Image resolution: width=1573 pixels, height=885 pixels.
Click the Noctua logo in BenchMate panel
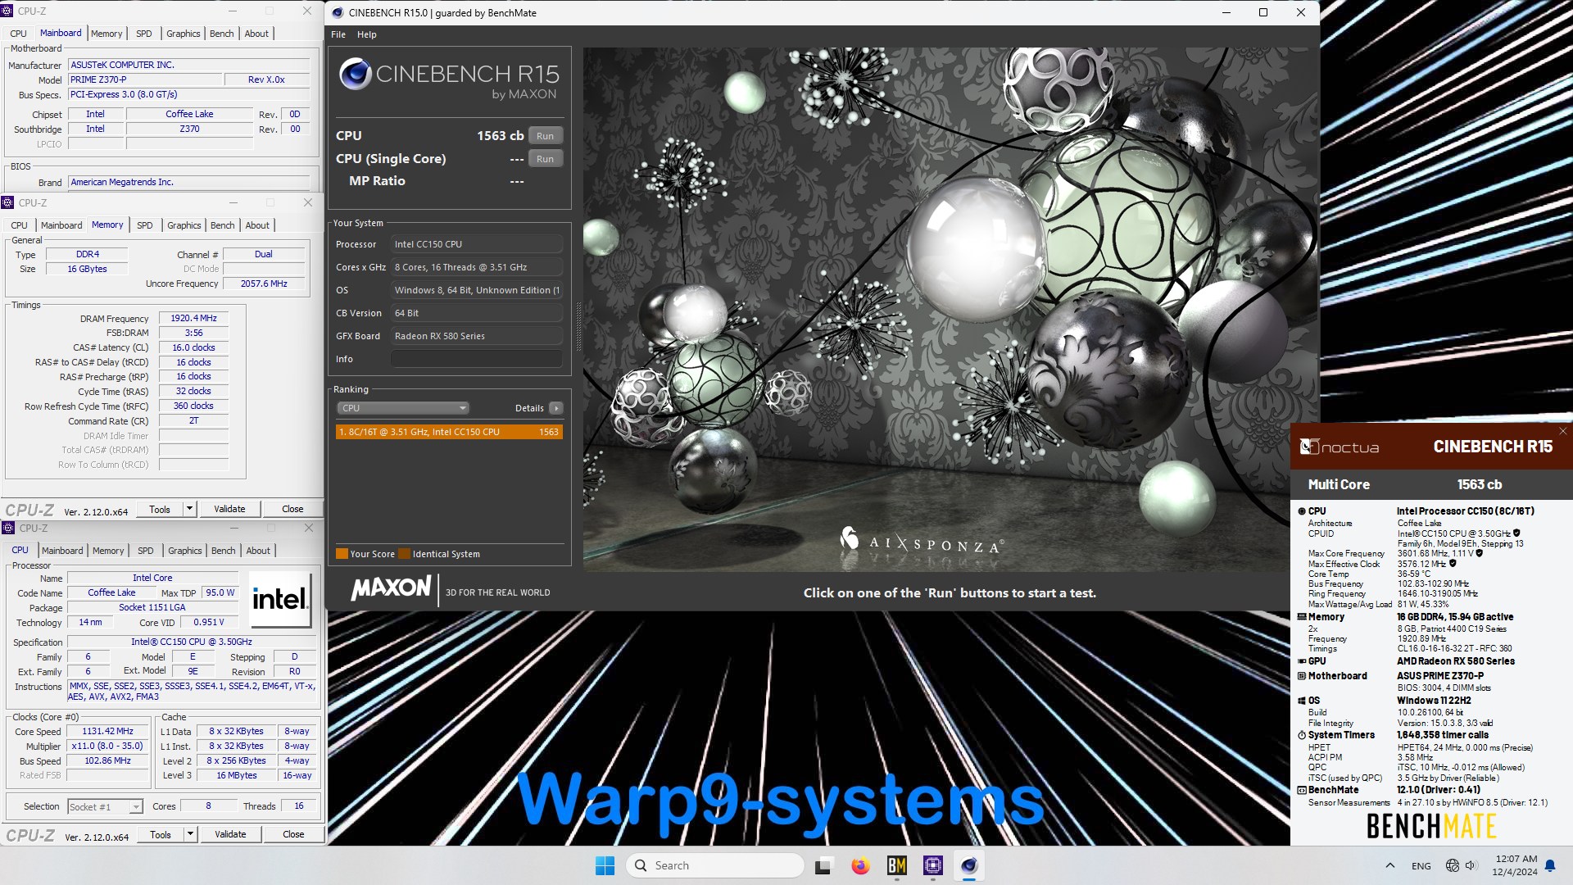[1340, 447]
